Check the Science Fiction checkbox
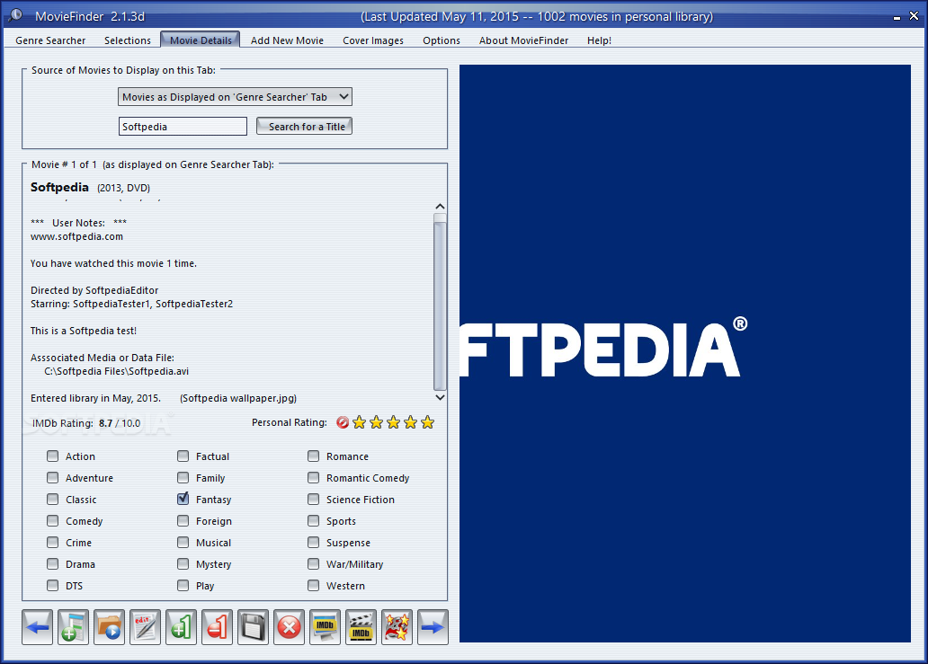This screenshot has width=928, height=664. pos(313,499)
